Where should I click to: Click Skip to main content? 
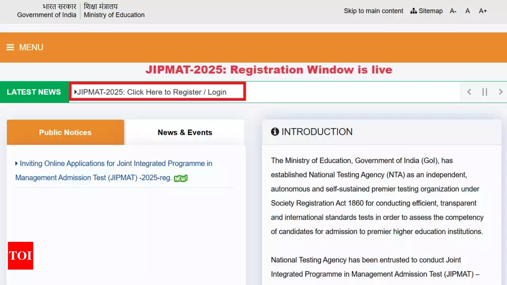[374, 11]
